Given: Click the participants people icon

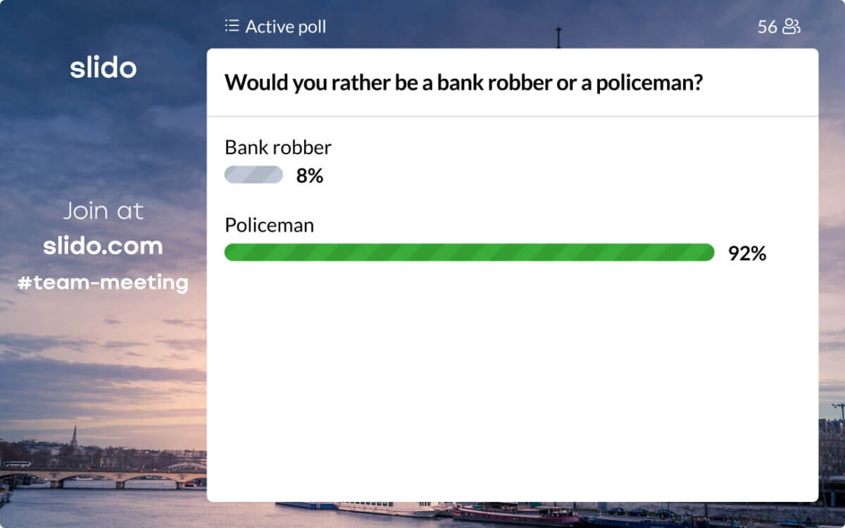Looking at the screenshot, I should [791, 27].
